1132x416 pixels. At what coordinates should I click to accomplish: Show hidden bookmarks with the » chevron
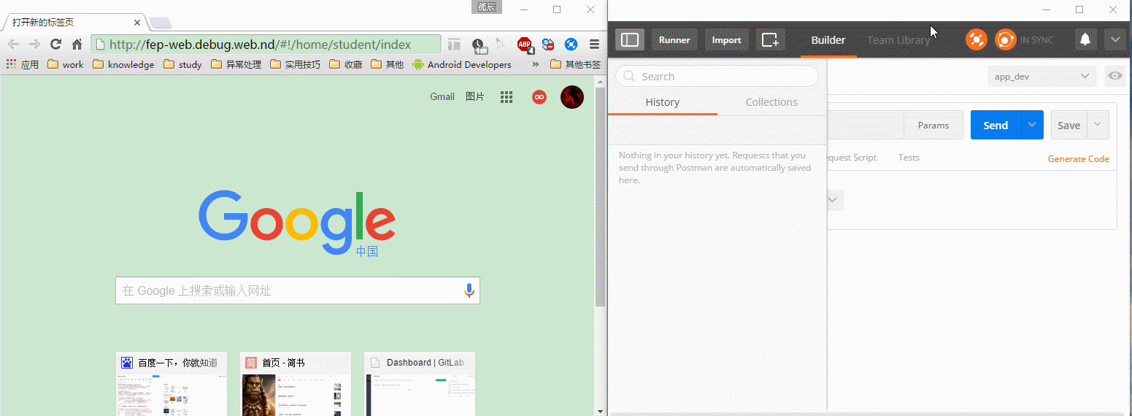[536, 64]
